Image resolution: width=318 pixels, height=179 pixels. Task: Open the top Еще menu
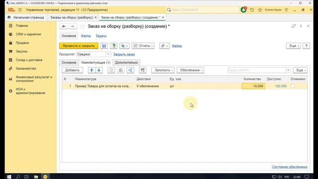point(293,46)
